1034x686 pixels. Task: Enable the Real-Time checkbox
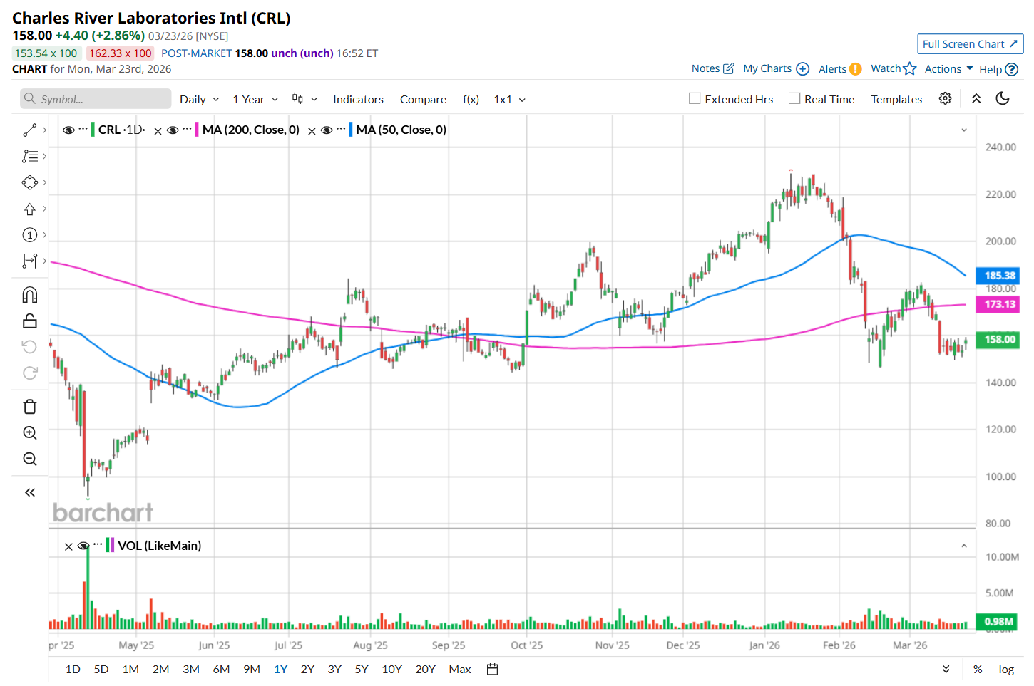pyautogui.click(x=794, y=99)
